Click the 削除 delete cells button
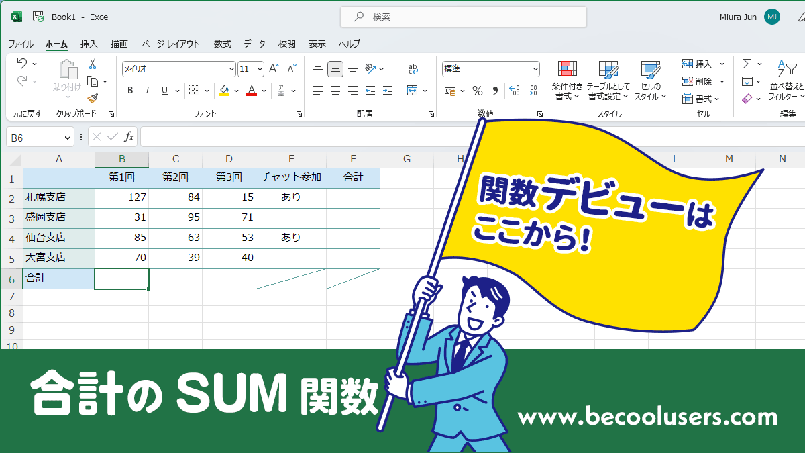This screenshot has height=453, width=805. click(697, 81)
